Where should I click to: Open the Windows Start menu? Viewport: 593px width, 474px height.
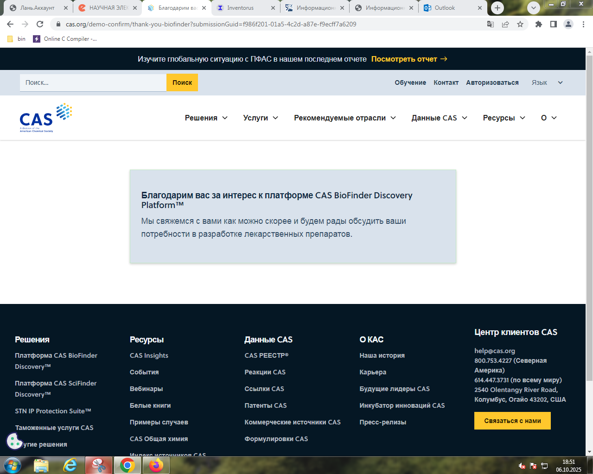pyautogui.click(x=13, y=465)
